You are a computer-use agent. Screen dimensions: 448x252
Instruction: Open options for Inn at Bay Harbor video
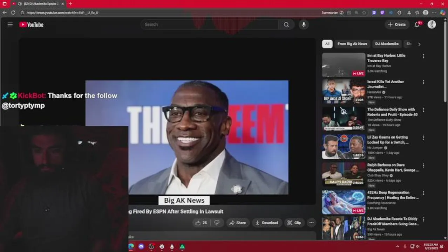tap(423, 56)
